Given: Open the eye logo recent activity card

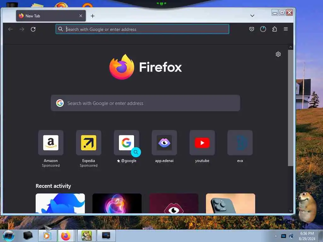Looking at the screenshot, I should (x=174, y=203).
